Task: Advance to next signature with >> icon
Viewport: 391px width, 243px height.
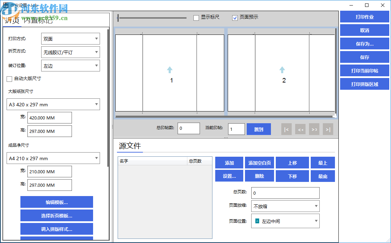Action: [314, 129]
